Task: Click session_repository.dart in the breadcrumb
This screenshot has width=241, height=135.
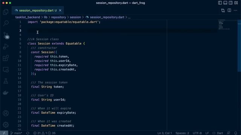Action: (x=107, y=17)
